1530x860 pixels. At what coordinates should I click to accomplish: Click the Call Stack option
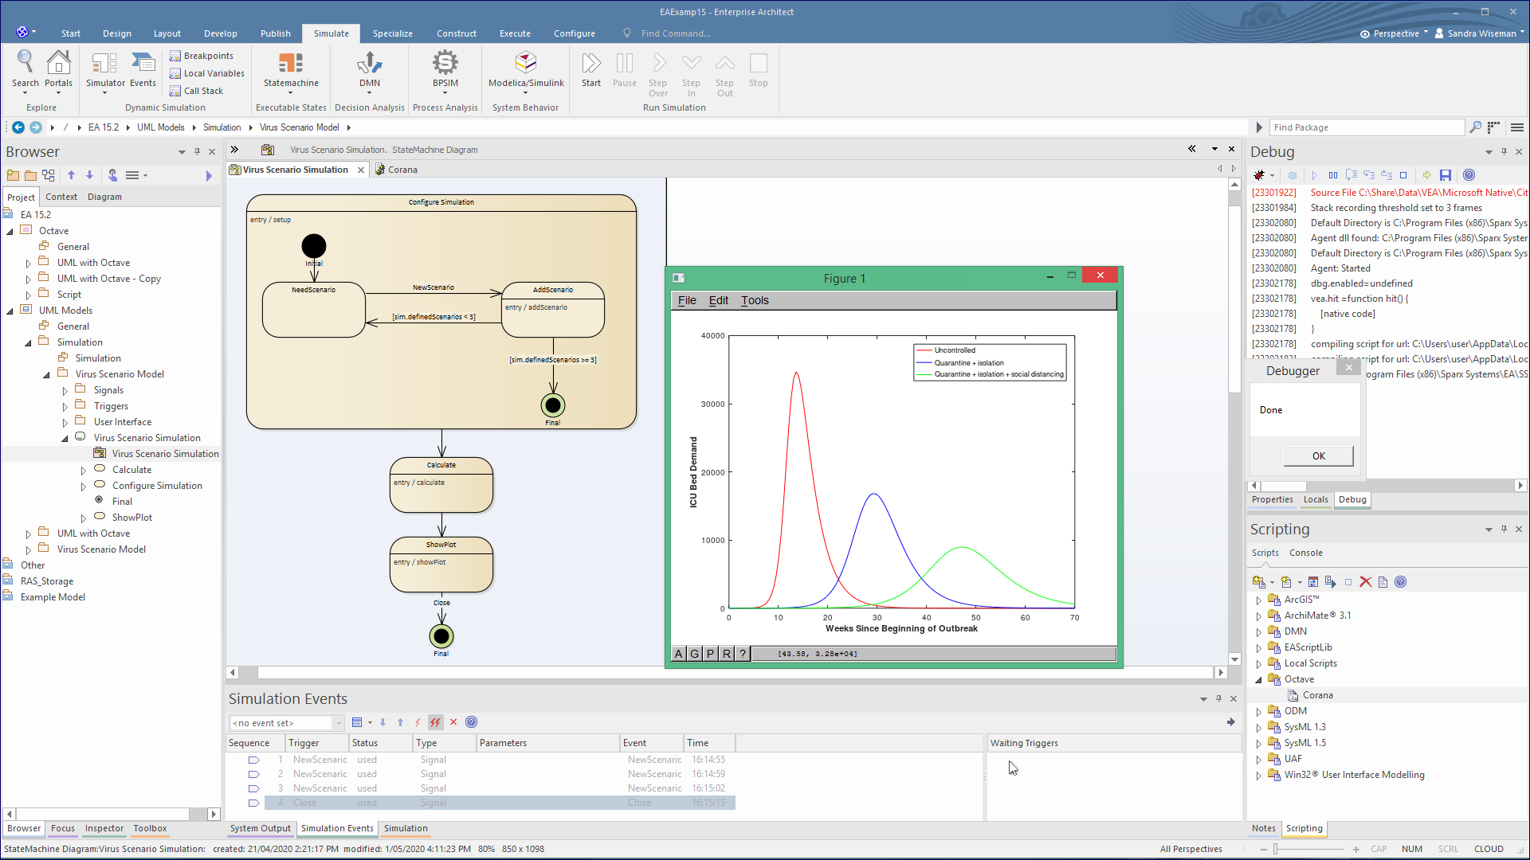click(203, 91)
